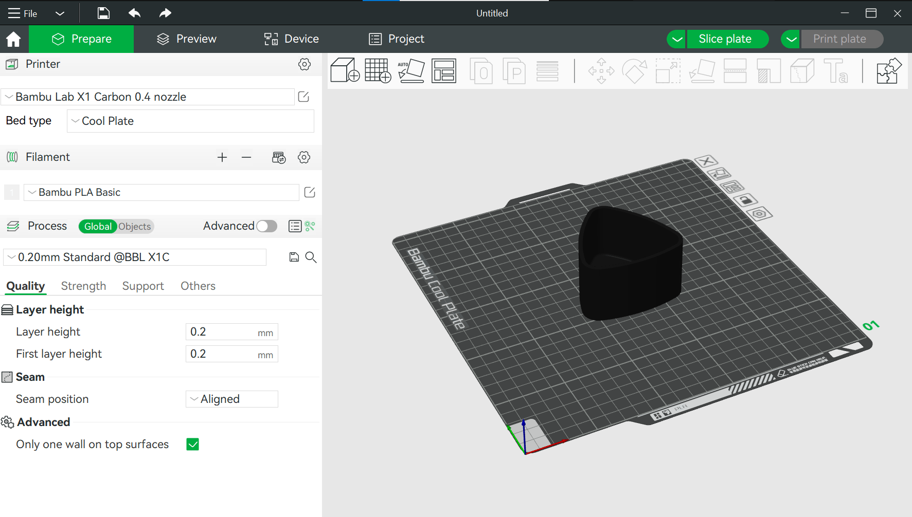Edit the printer preset
The width and height of the screenshot is (912, 517).
(303, 97)
